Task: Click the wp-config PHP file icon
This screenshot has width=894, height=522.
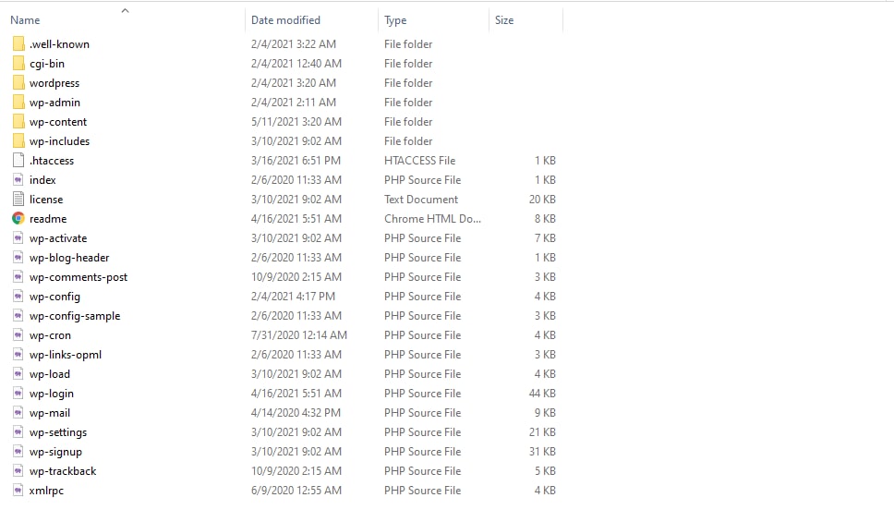Action: coord(18,296)
